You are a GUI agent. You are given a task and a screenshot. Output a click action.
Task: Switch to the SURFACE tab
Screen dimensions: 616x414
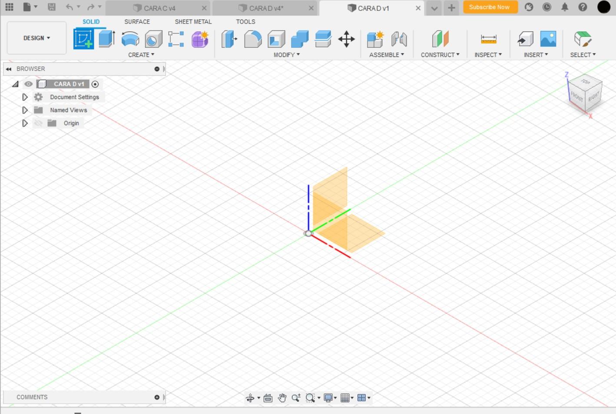click(137, 21)
